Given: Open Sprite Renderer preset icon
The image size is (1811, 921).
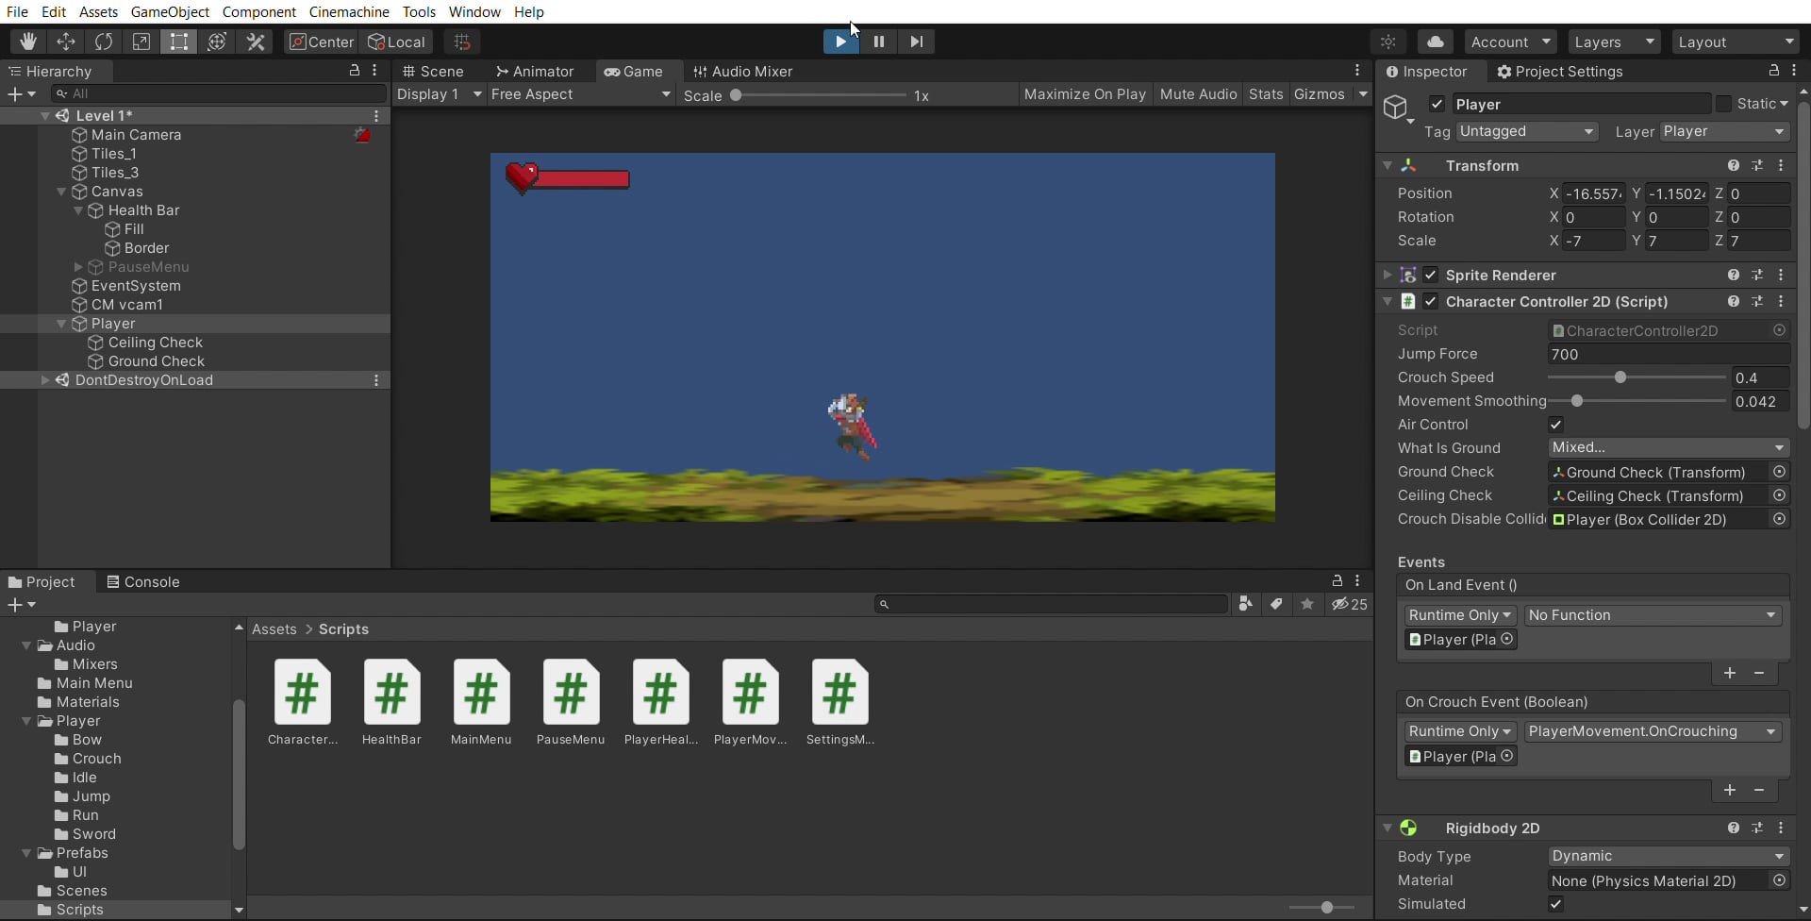Looking at the screenshot, I should pos(1757,275).
